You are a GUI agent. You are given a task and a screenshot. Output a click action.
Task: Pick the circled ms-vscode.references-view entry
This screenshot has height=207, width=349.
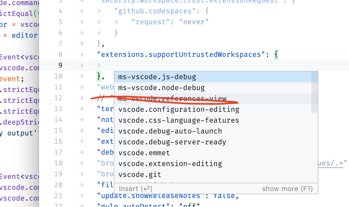pos(173,98)
